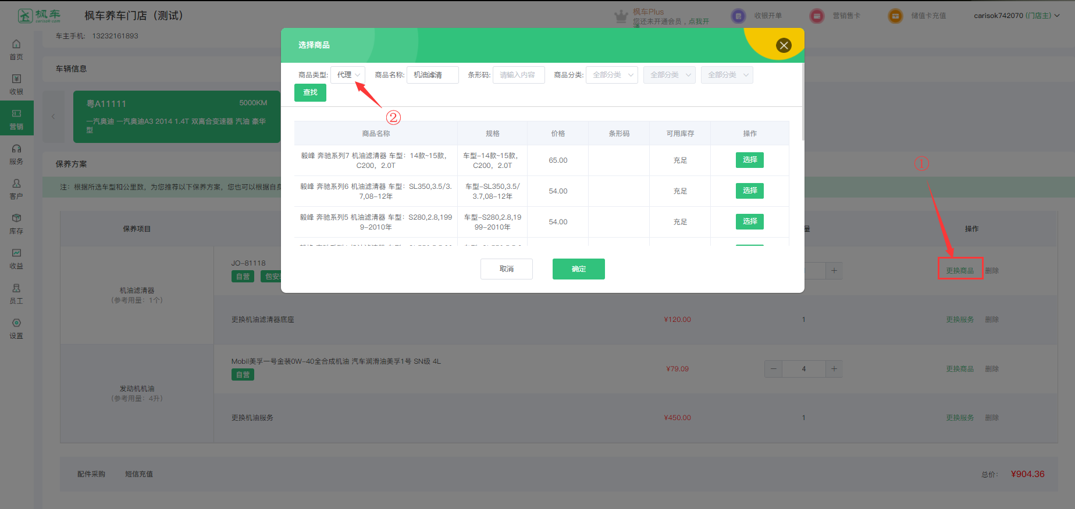This screenshot has width=1075, height=509.
Task: Open 储值卡充值 from top bar
Action: [x=917, y=16]
